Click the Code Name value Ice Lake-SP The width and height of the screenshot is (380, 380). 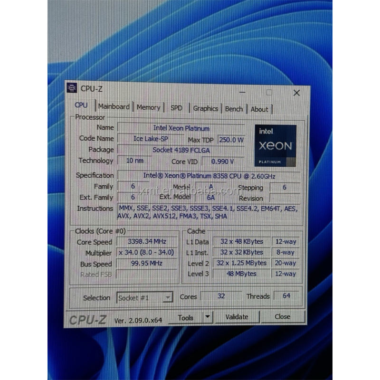point(151,139)
